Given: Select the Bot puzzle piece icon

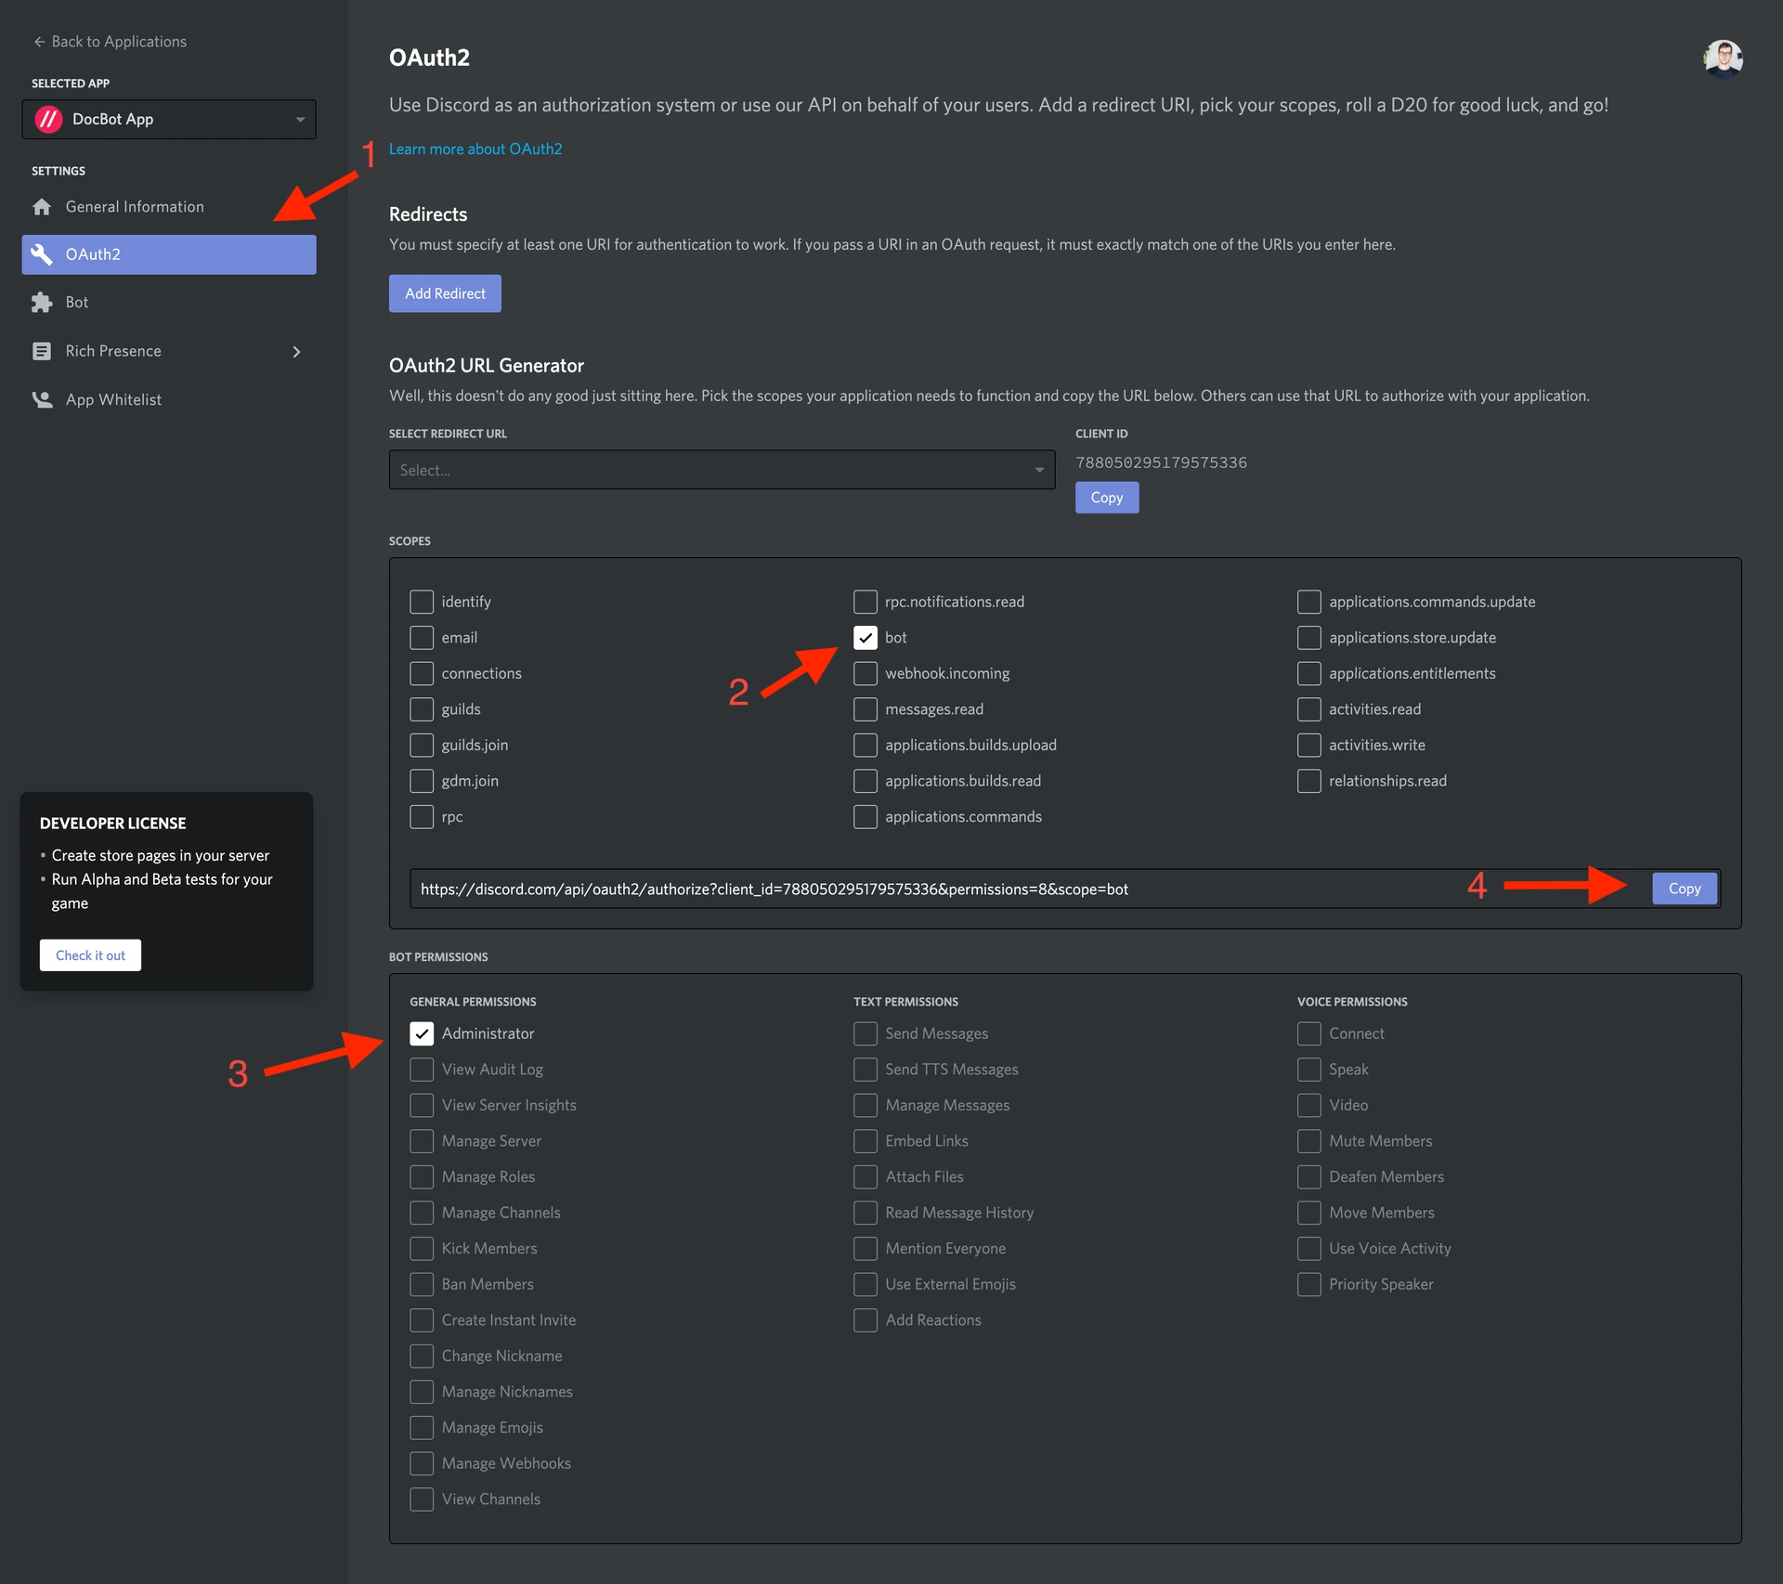Looking at the screenshot, I should pos(42,302).
